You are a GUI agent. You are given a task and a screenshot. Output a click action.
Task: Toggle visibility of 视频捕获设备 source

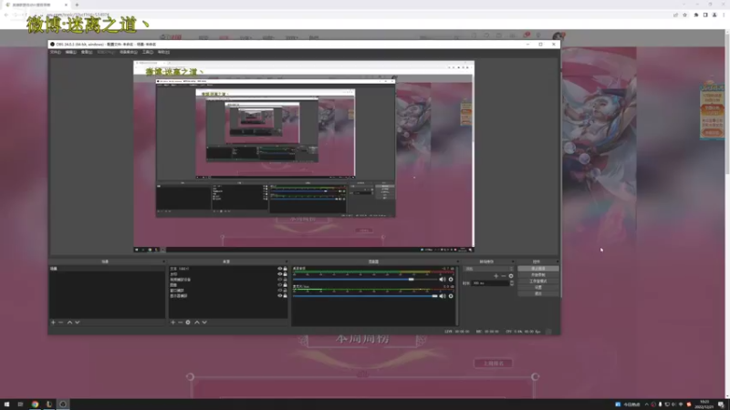tap(280, 280)
